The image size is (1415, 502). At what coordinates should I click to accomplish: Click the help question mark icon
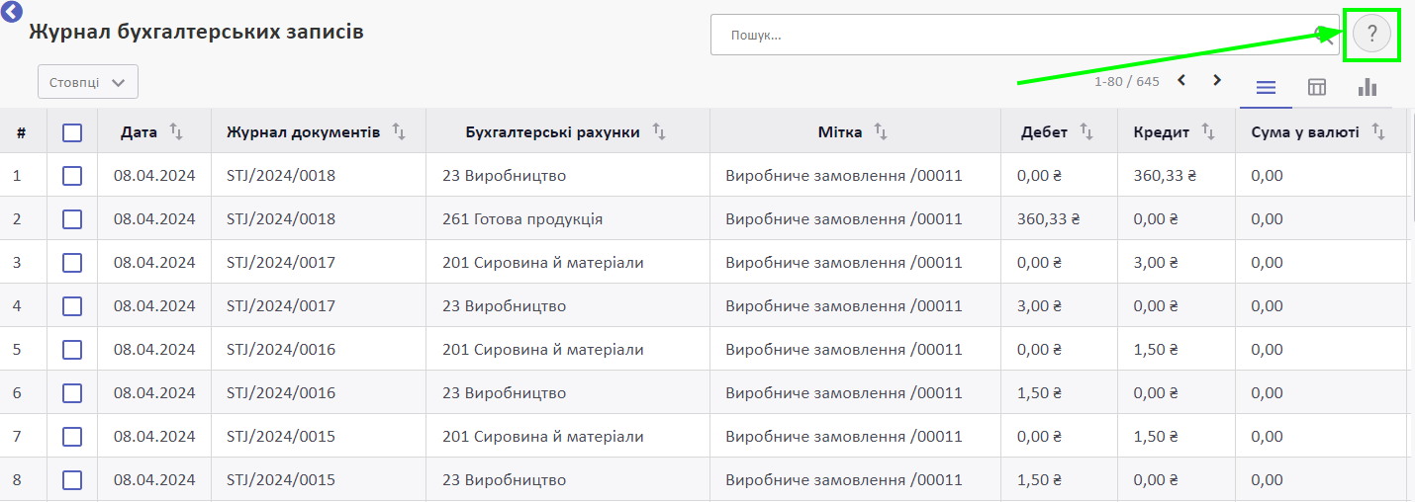[x=1371, y=35]
